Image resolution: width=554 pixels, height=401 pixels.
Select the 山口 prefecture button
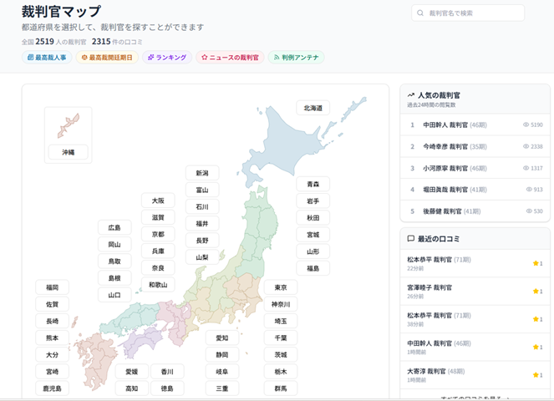(114, 295)
